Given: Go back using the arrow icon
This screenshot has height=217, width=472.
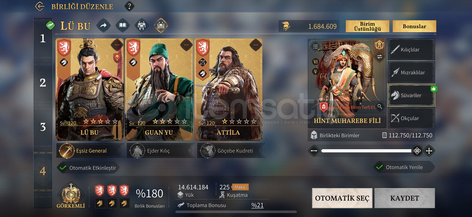Looking at the screenshot, I should [x=40, y=6].
